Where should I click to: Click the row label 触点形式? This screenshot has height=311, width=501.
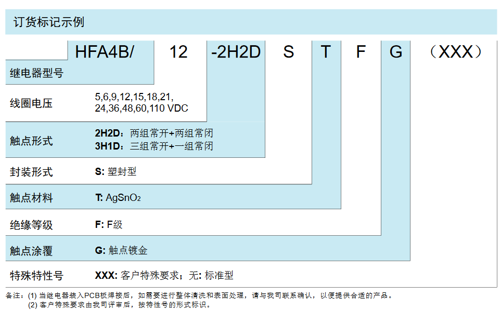pos(31,141)
